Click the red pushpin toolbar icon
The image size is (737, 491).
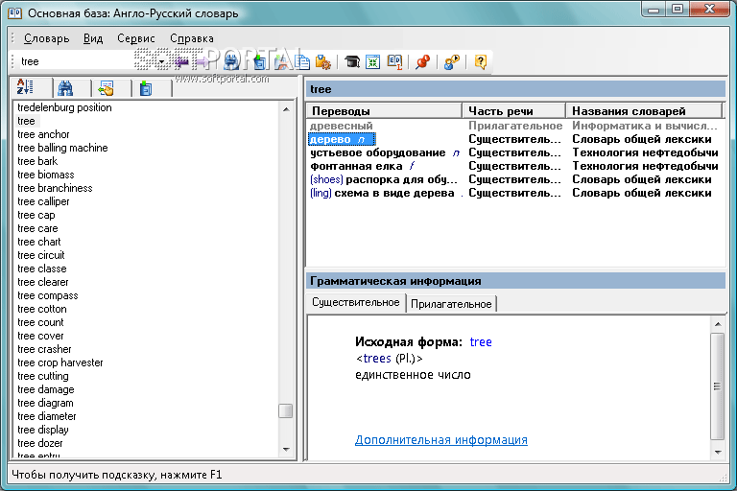pos(423,62)
